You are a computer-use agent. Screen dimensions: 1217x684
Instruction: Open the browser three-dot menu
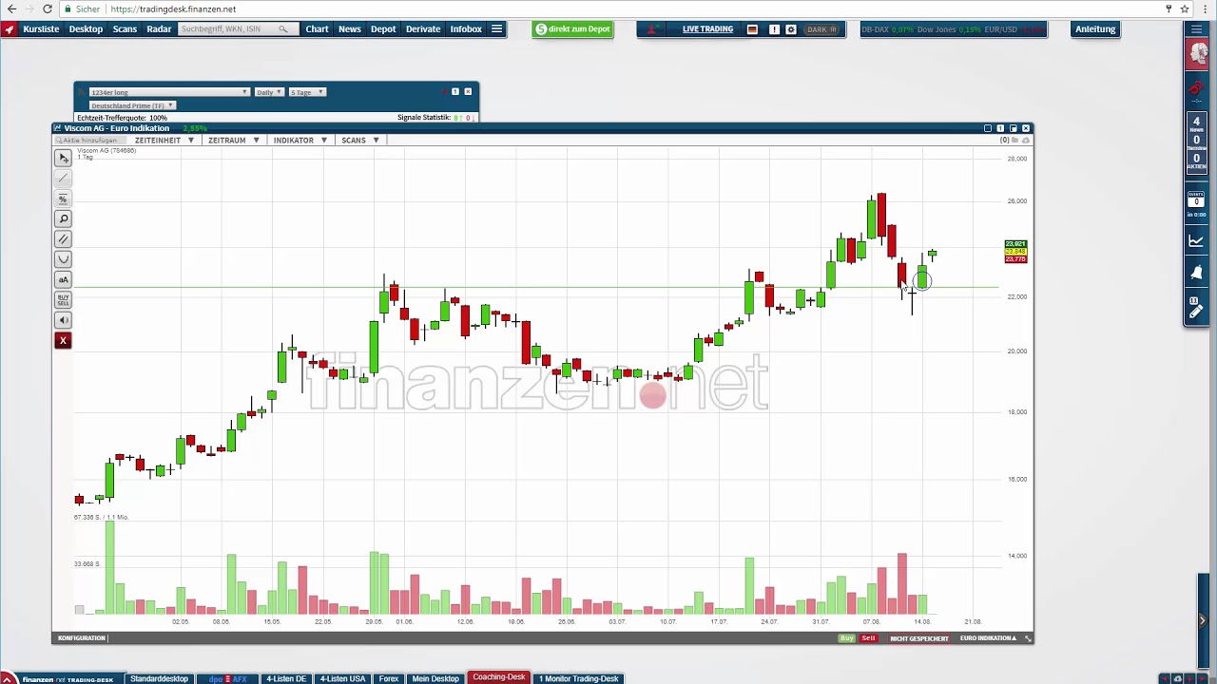pyautogui.click(x=1205, y=9)
